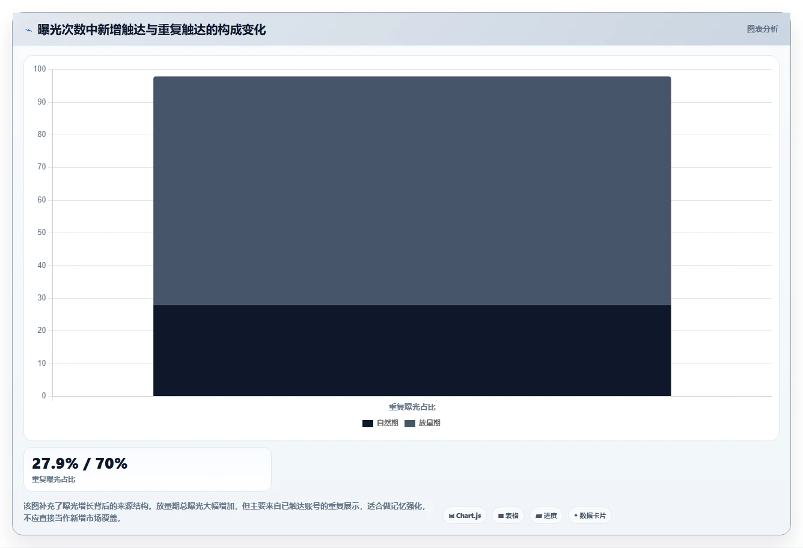This screenshot has height=548, width=803.
Task: Click the 重复曝光占比 x-axis label
Action: point(412,407)
